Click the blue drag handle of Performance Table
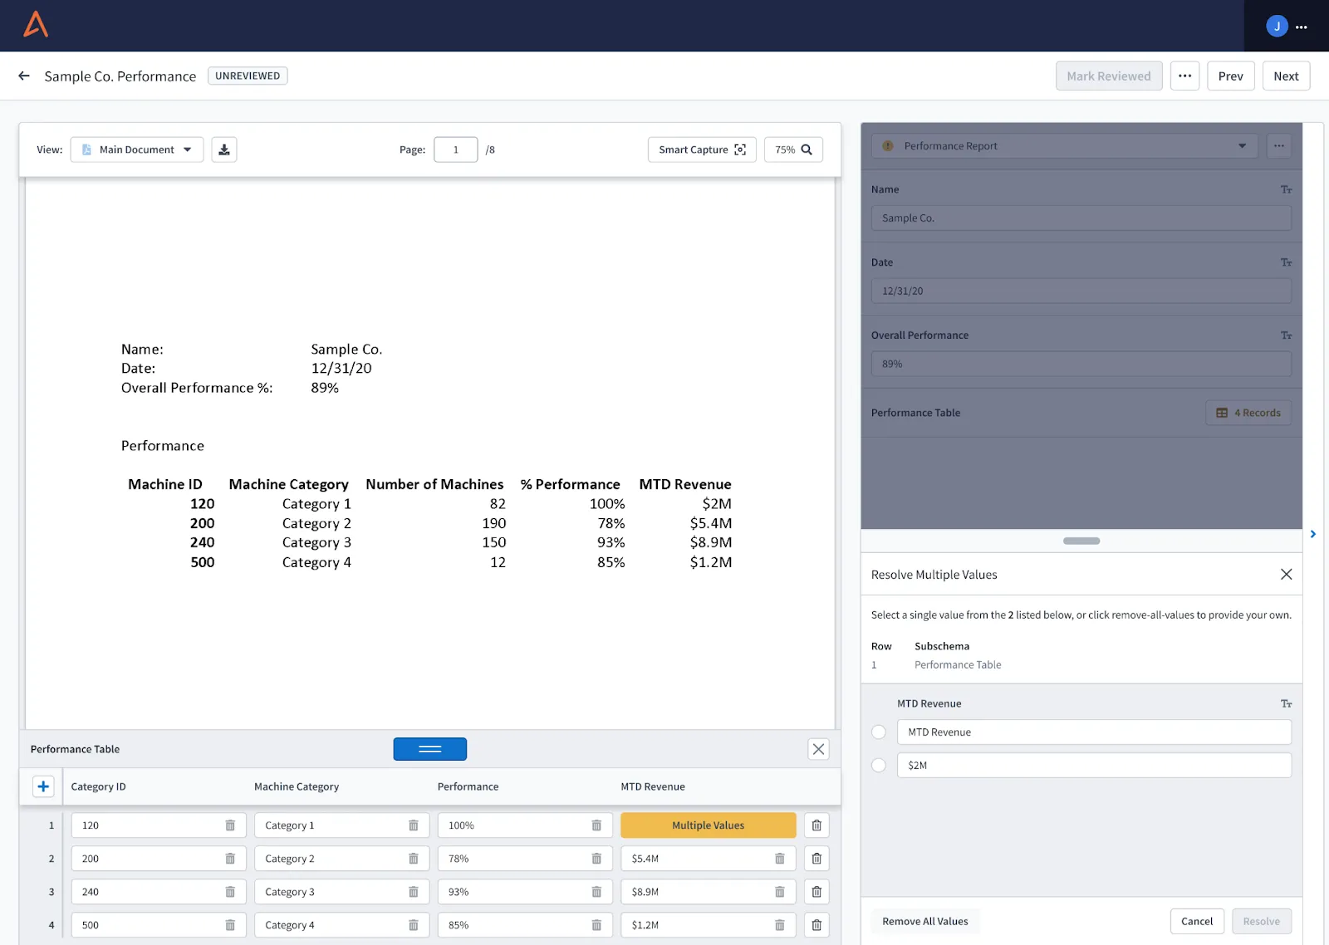The width and height of the screenshot is (1329, 945). tap(430, 749)
